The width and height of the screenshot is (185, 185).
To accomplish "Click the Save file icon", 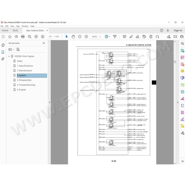I will coord(3,36).
